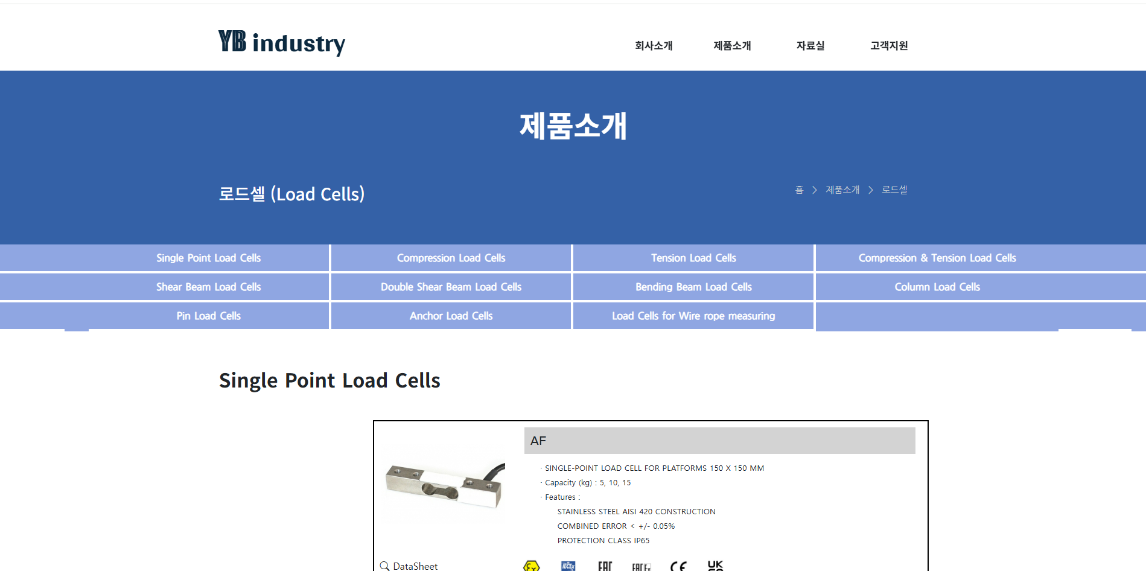
Task: Open the 회사소개 menu
Action: tap(654, 46)
